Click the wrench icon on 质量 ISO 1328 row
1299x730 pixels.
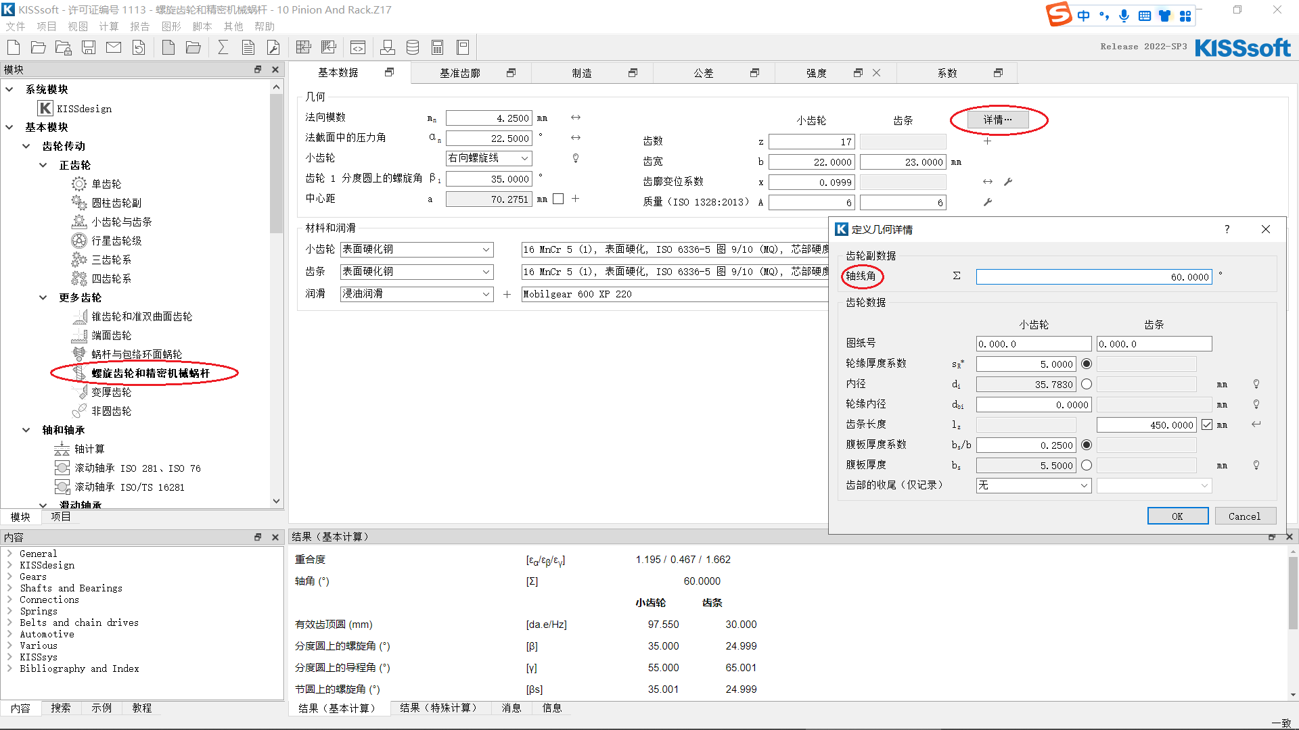[988, 202]
